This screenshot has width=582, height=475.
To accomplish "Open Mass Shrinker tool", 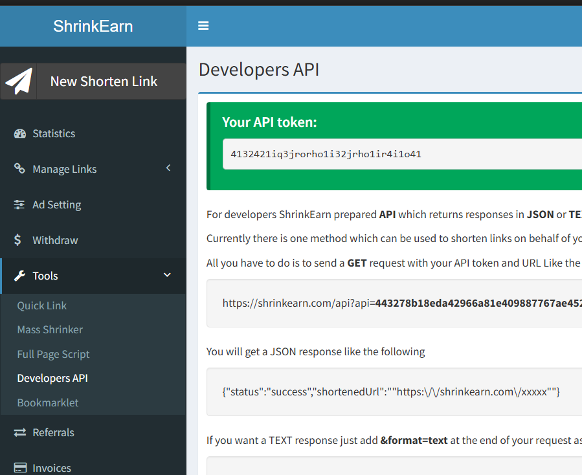I will click(50, 329).
